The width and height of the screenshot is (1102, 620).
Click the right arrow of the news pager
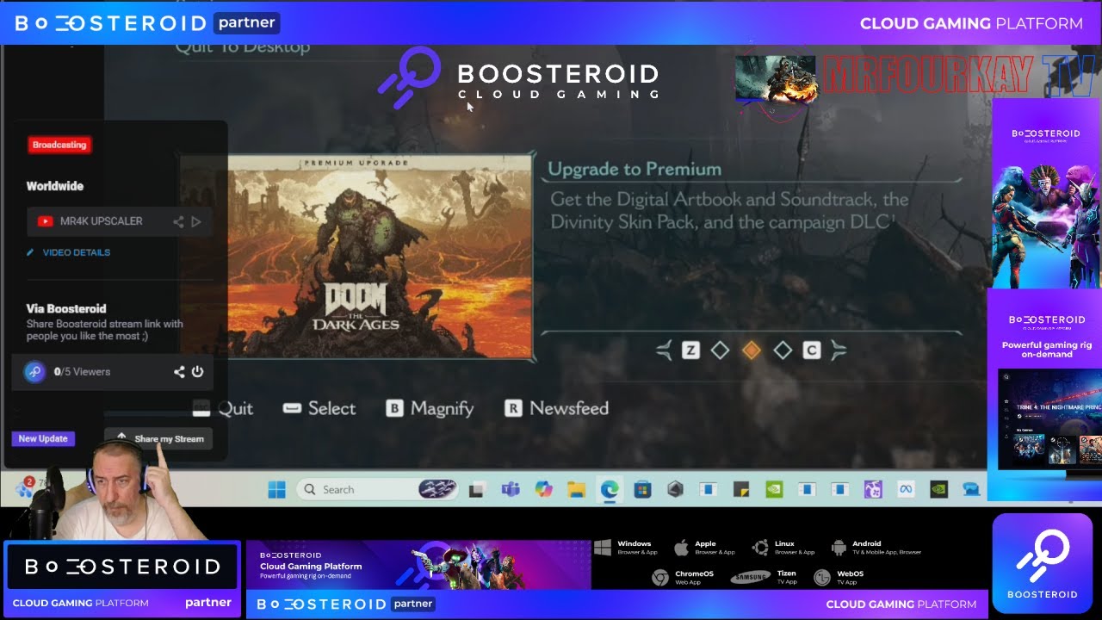coord(839,350)
